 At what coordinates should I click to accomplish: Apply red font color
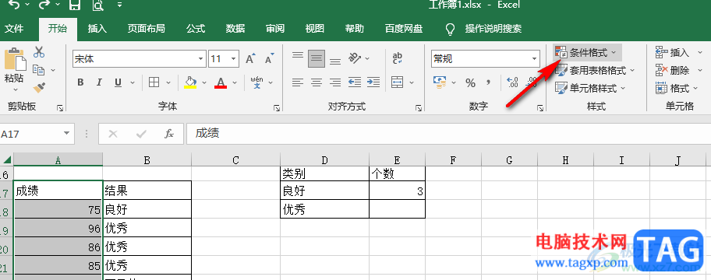coord(221,82)
